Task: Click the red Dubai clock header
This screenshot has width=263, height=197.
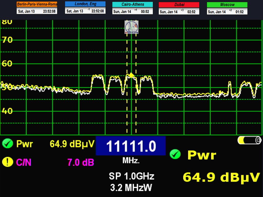Action: 179,5
